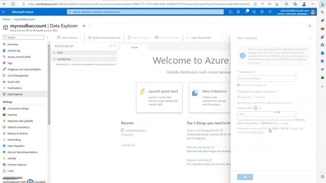Open Cost Management in sidebar
This screenshot has width=326, height=183.
point(18,76)
